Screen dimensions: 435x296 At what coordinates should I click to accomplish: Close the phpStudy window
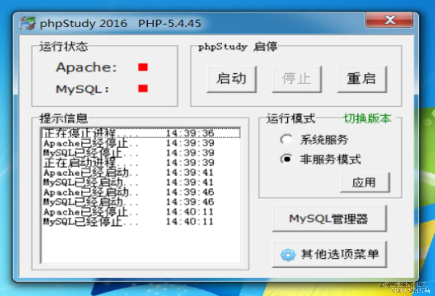[389, 20]
